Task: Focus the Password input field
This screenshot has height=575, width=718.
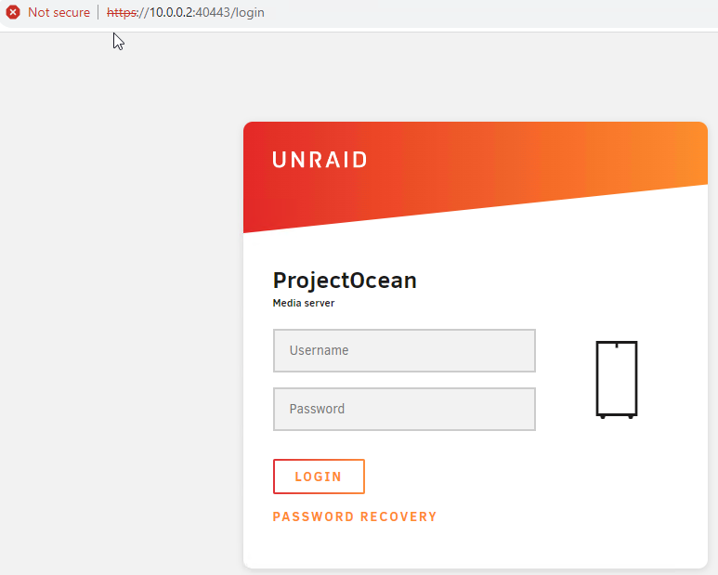Action: pyautogui.click(x=404, y=410)
